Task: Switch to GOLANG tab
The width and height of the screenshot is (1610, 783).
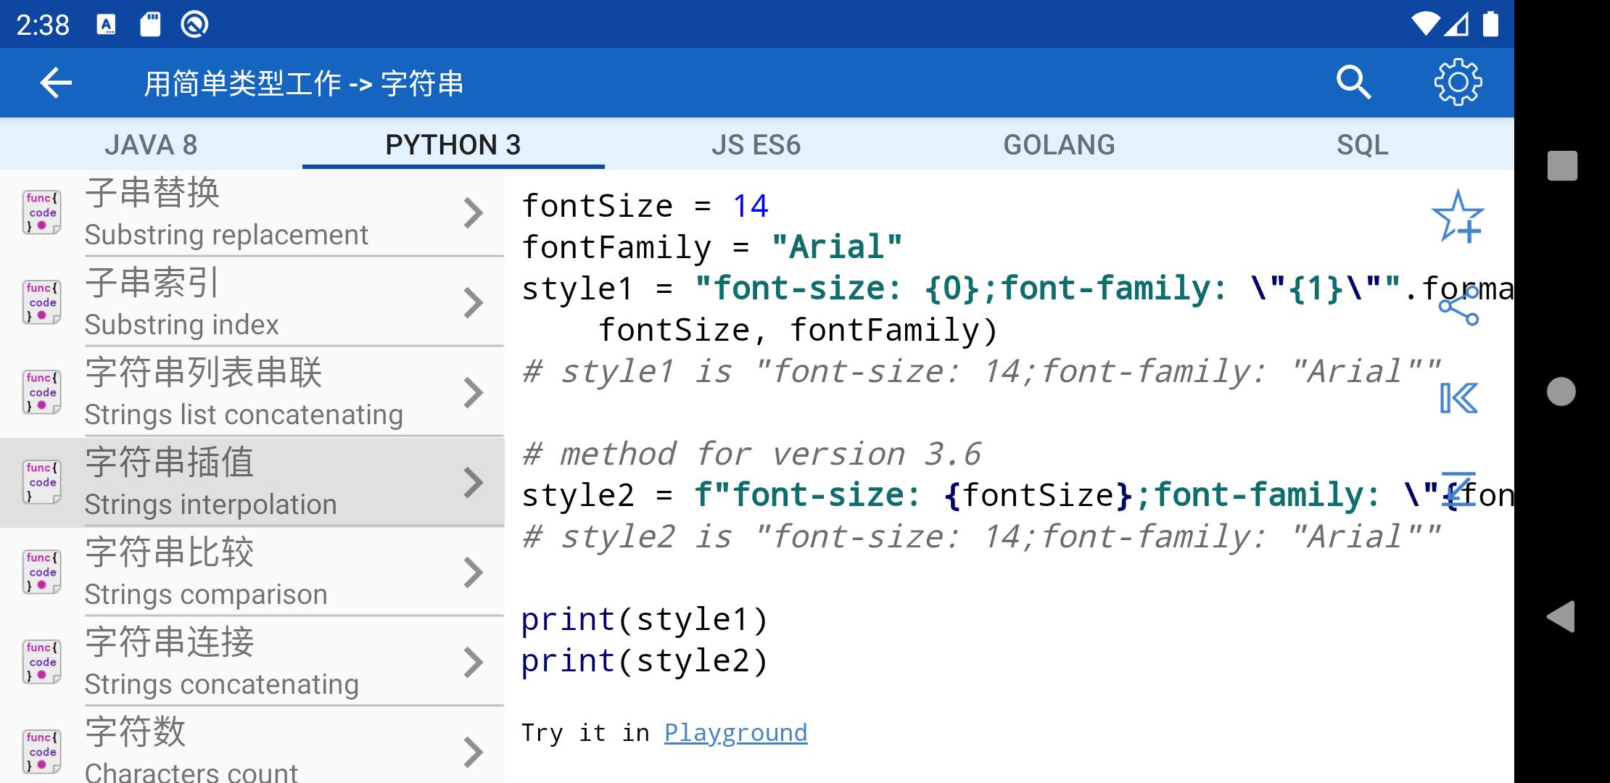Action: (x=1059, y=145)
